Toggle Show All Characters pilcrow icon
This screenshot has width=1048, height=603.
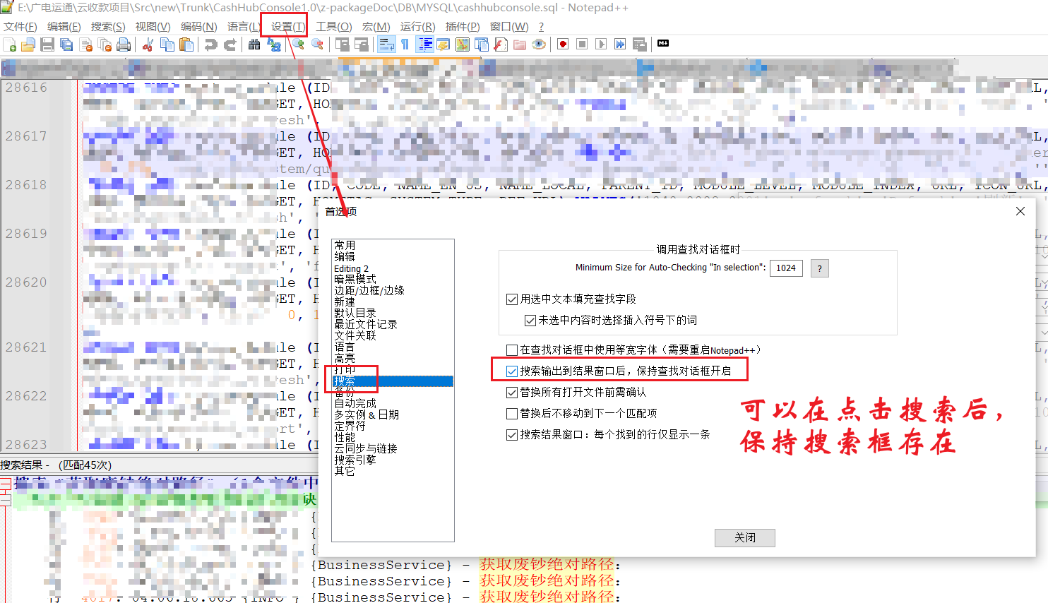tap(405, 44)
